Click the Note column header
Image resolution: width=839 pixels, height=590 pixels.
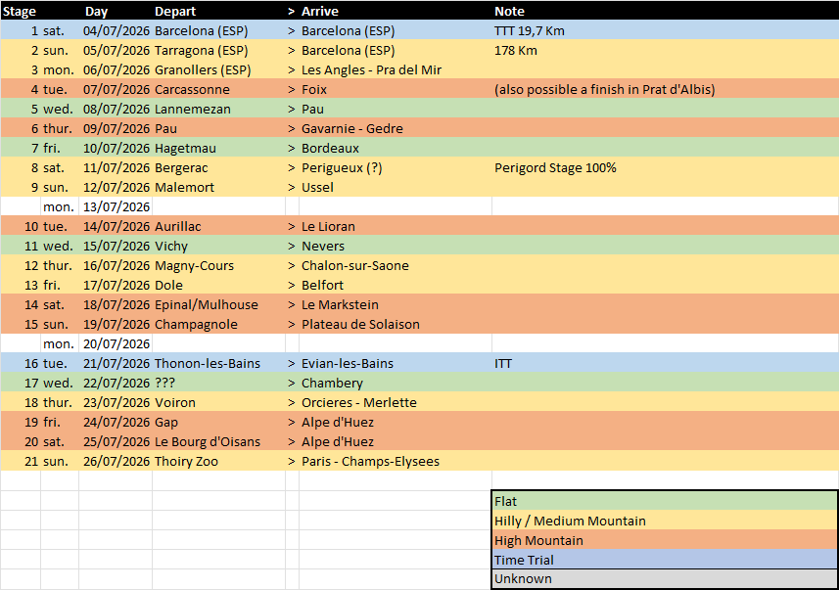(509, 11)
